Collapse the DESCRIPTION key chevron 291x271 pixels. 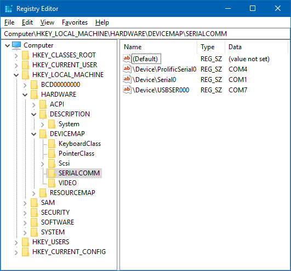point(34,114)
